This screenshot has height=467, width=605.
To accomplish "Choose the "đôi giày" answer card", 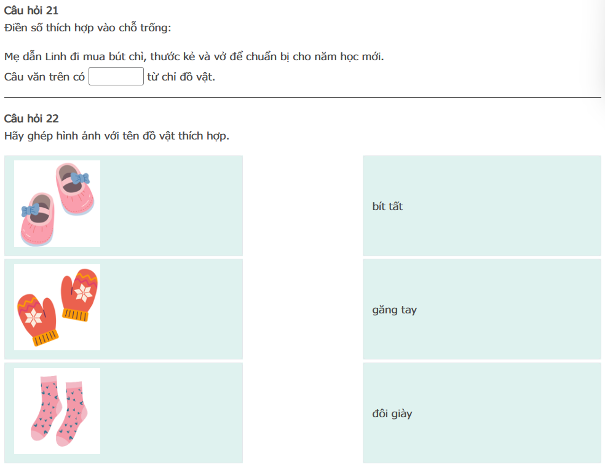I will [481, 413].
